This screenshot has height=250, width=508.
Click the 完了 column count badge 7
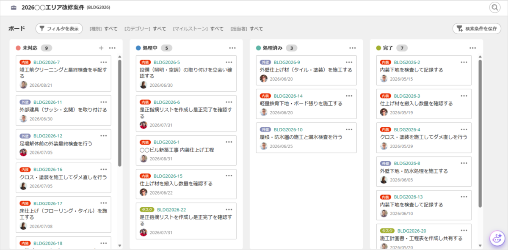tap(402, 48)
